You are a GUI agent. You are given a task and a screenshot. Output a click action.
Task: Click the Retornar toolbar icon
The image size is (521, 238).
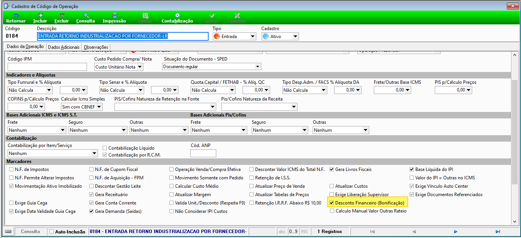tap(16, 15)
